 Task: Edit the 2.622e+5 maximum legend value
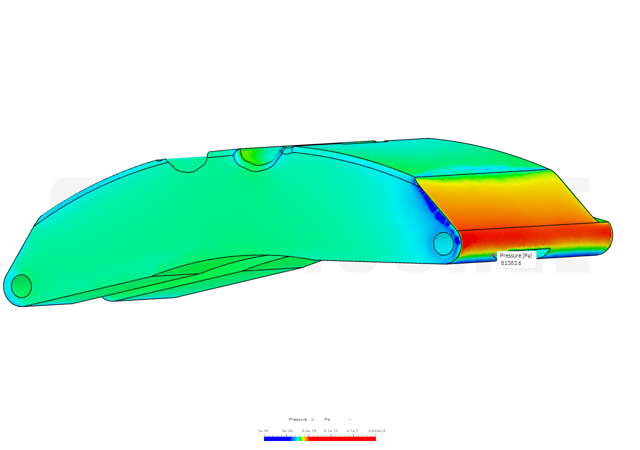[x=377, y=430]
